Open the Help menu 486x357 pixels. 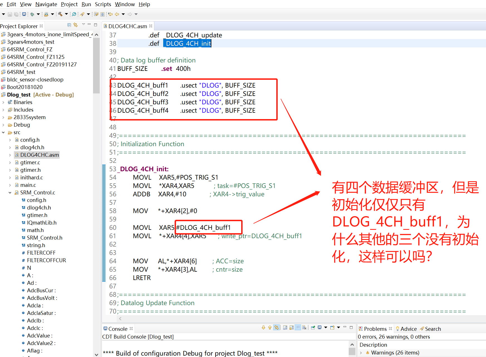[144, 4]
